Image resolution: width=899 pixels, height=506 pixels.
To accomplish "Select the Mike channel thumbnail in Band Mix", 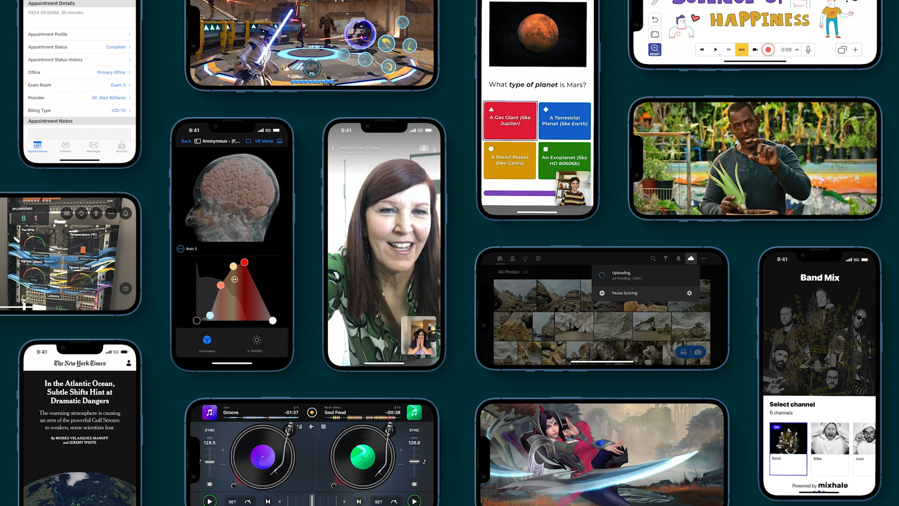I will point(830,439).
